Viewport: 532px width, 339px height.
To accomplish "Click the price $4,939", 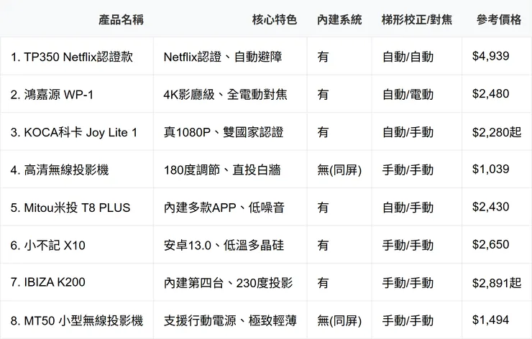I will [x=490, y=56].
